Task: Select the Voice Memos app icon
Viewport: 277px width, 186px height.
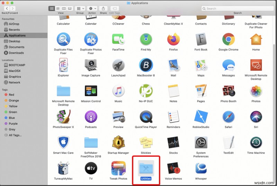Action: (x=173, y=168)
